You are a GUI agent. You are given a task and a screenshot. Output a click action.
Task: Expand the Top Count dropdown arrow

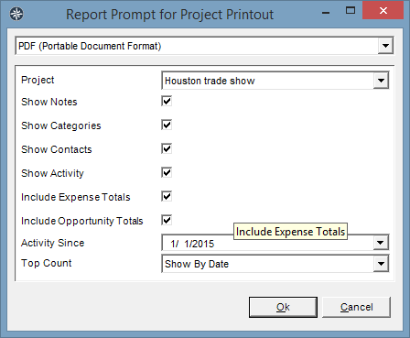pos(381,264)
